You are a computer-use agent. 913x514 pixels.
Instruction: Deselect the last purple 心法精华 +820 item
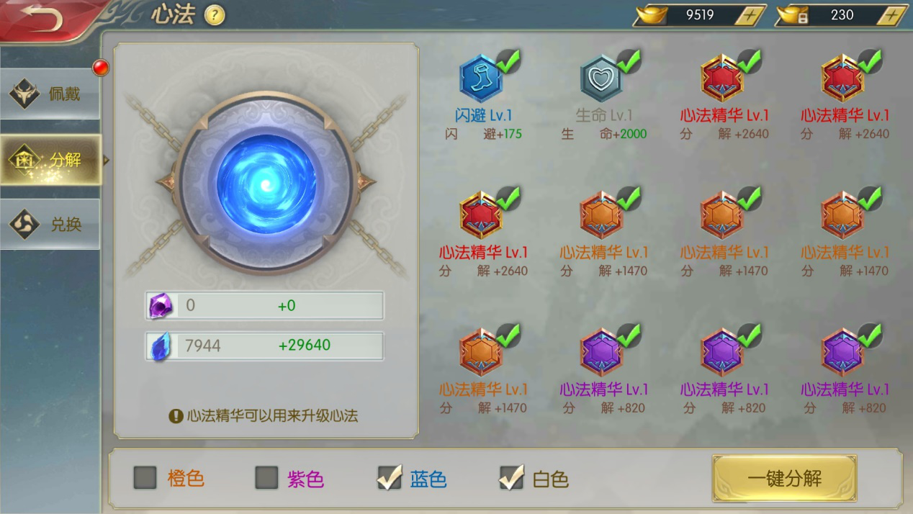(x=843, y=353)
